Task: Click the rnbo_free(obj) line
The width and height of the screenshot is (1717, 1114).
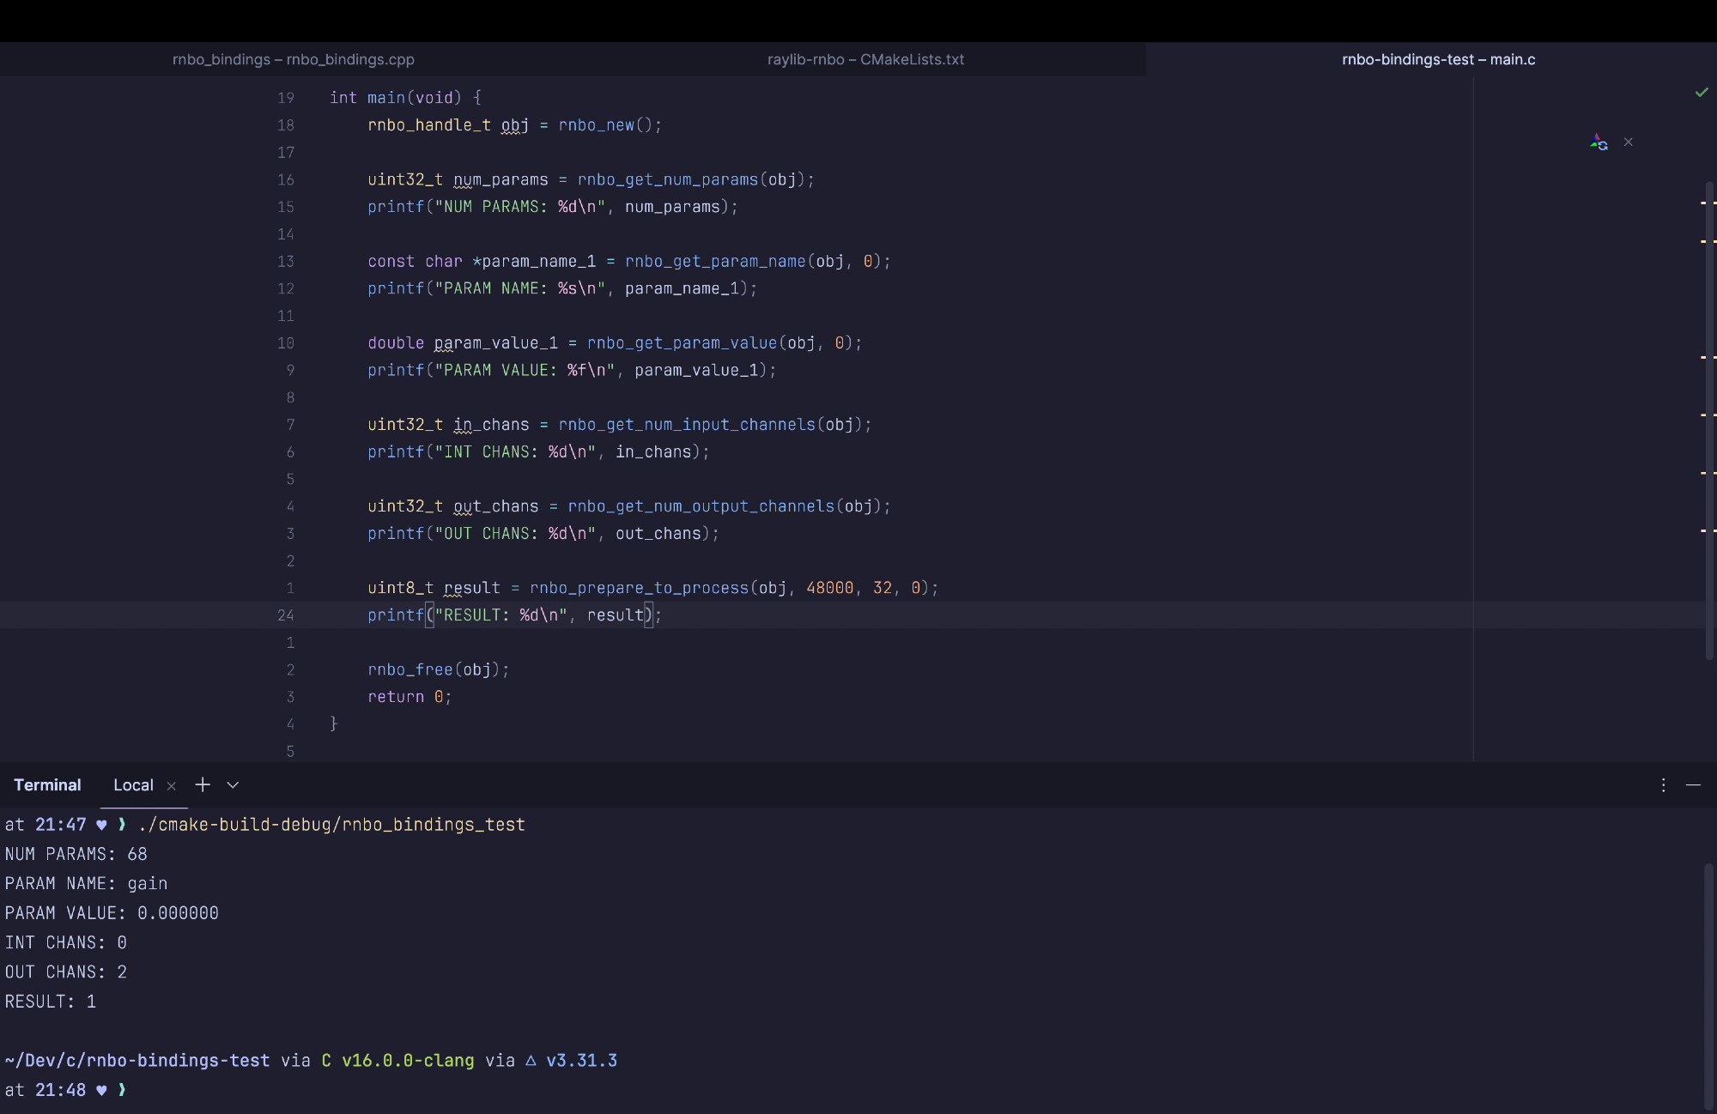Action: 438,669
